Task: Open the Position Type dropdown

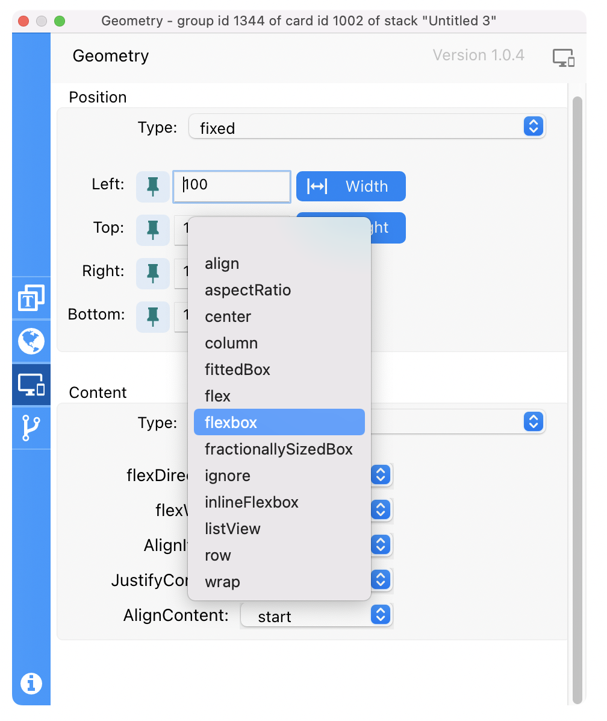Action: point(367,127)
